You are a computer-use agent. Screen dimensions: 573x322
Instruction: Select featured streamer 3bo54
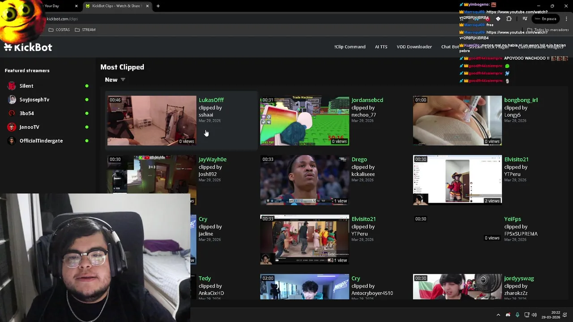[x=48, y=113]
